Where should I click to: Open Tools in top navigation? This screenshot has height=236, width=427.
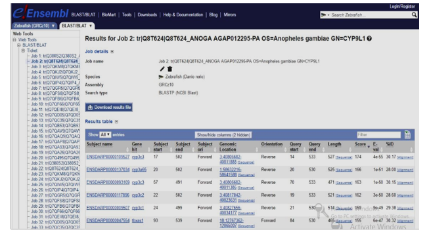pyautogui.click(x=127, y=14)
